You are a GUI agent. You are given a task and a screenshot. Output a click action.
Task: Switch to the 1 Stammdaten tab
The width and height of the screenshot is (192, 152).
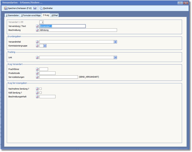12,15
